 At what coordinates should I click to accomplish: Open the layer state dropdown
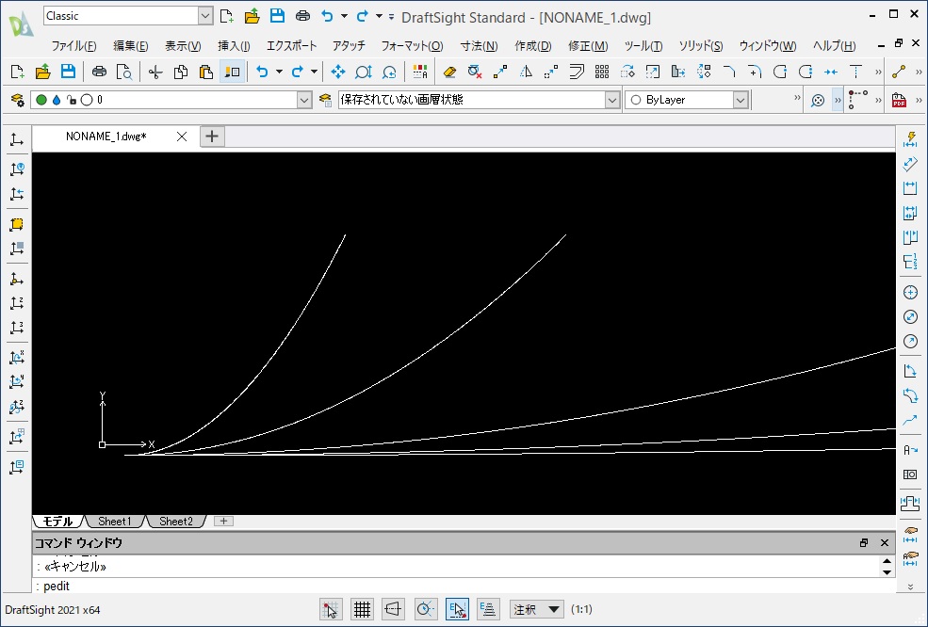click(612, 100)
